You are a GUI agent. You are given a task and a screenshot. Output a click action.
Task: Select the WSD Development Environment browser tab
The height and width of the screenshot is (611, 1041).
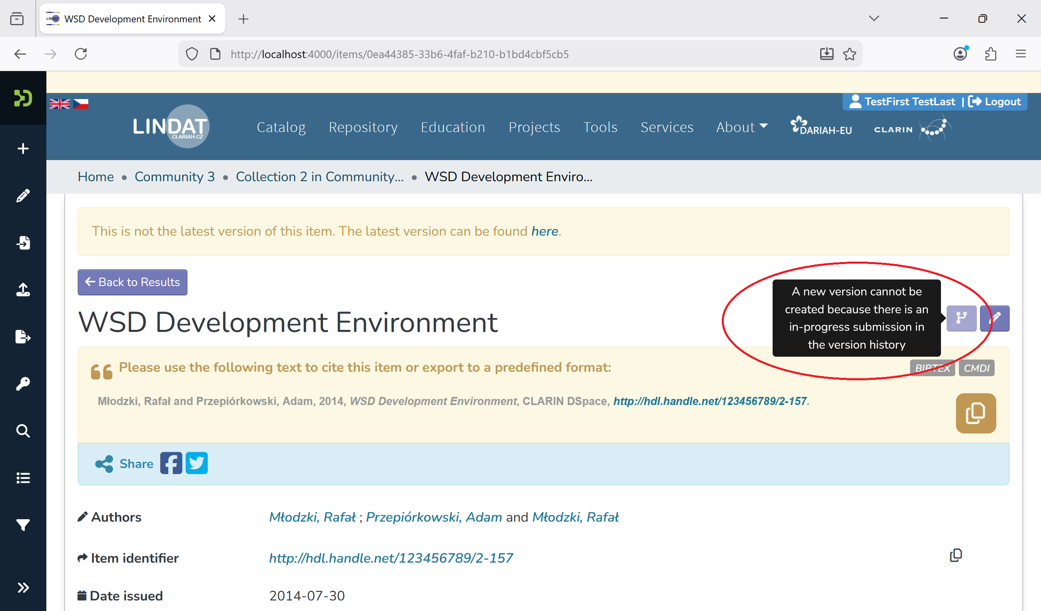132,19
